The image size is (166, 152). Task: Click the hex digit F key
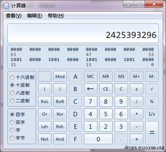[75, 139]
